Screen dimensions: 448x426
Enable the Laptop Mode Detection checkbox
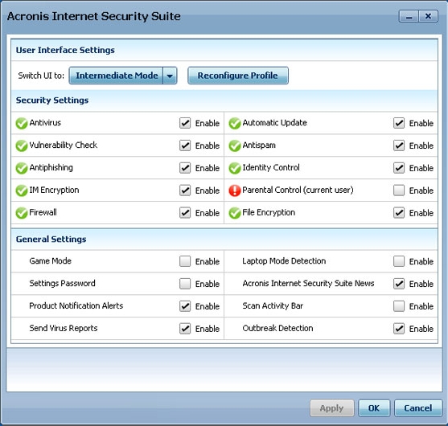(x=399, y=261)
